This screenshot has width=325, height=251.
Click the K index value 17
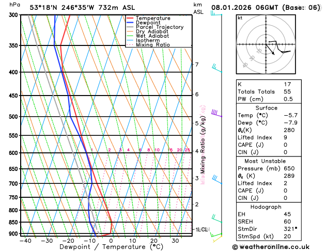click(287, 84)
